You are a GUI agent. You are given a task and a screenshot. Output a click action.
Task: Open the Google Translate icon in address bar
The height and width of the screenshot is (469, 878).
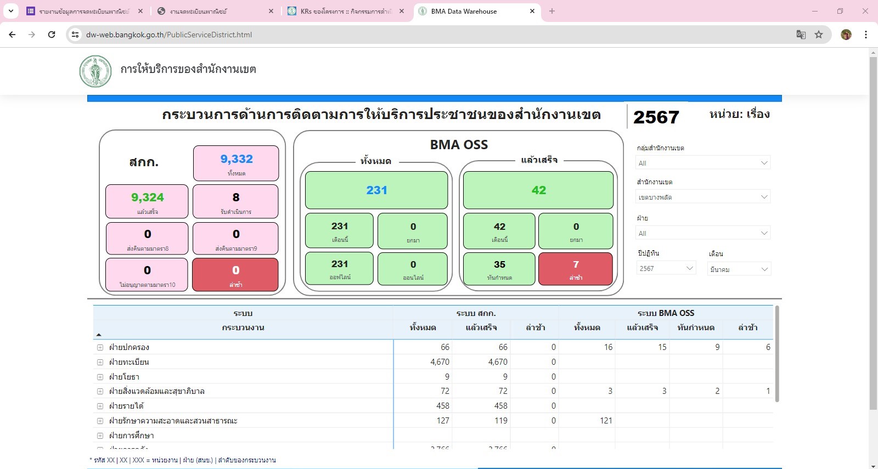pyautogui.click(x=801, y=35)
